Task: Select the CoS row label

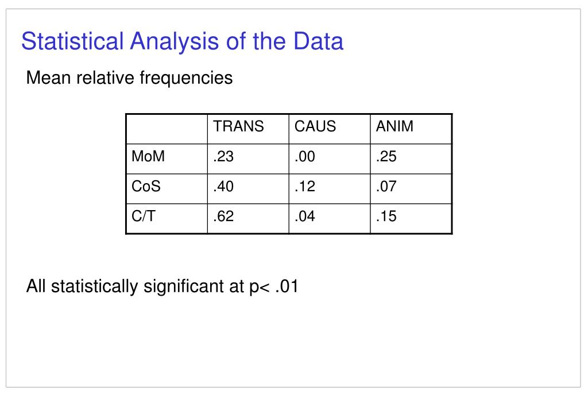Action: pos(167,189)
